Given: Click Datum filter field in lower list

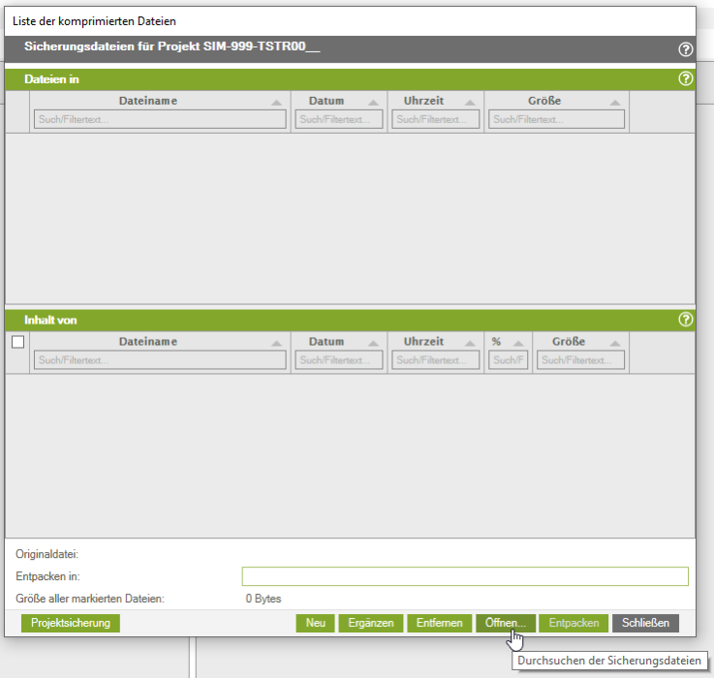Looking at the screenshot, I should click(x=339, y=360).
